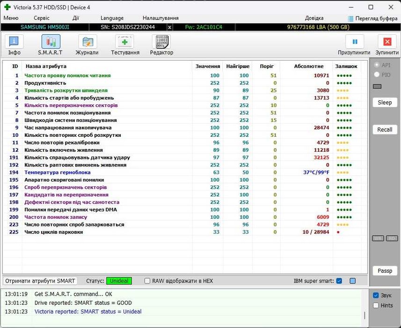
Task: Toggle RAW відображати в HEX checkbox
Action: 147,281
